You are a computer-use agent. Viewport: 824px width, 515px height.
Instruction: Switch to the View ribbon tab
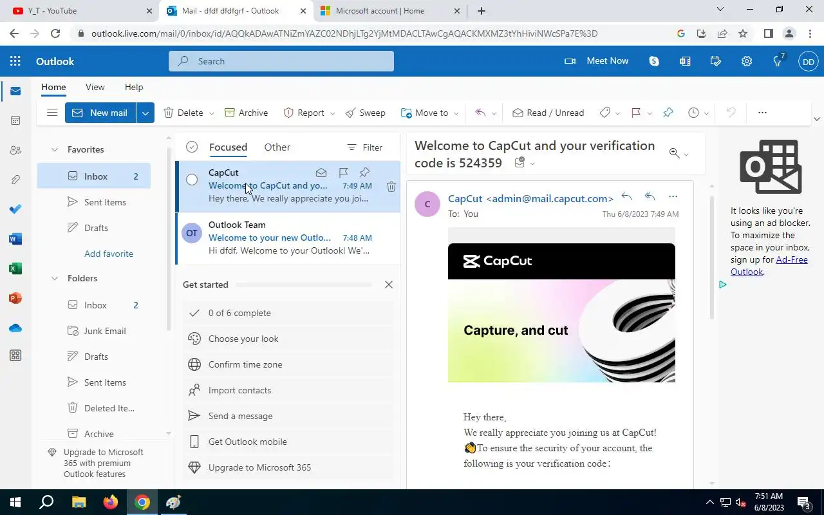click(x=95, y=87)
